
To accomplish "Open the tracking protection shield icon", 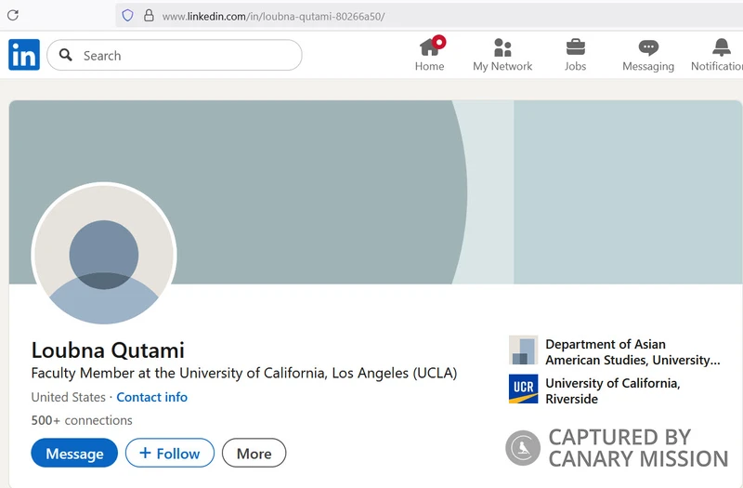I will point(127,16).
